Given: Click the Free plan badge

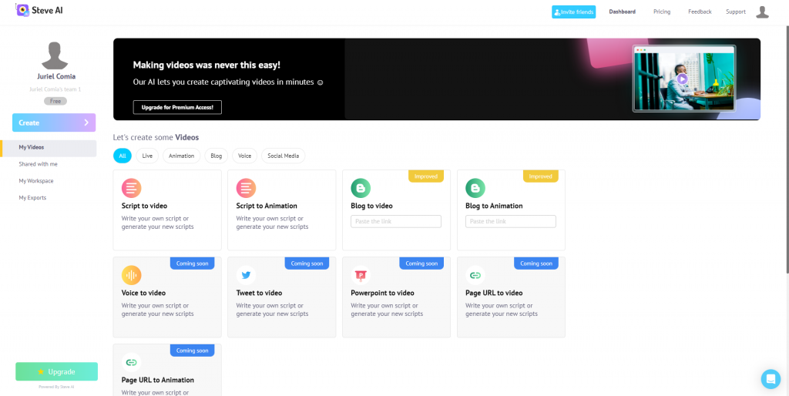Looking at the screenshot, I should click(55, 101).
